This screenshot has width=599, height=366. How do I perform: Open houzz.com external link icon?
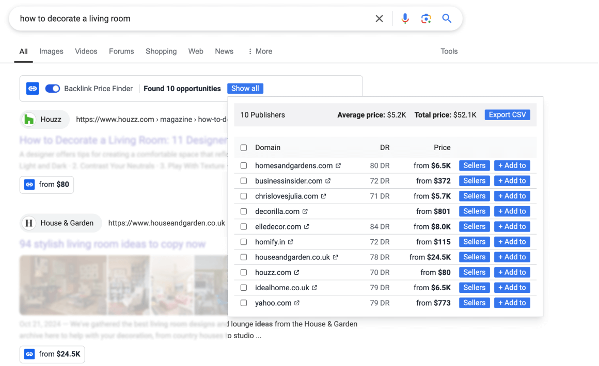(296, 272)
